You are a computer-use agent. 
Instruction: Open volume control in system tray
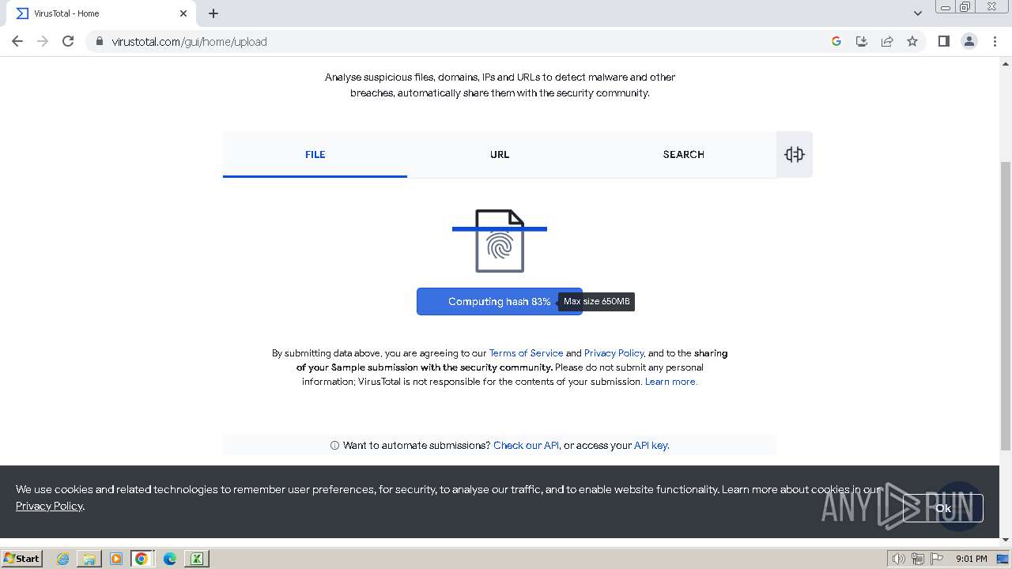coord(898,559)
